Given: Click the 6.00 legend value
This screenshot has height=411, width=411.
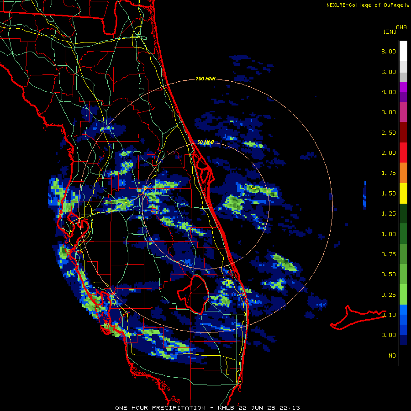Looking at the screenshot, I should point(389,72).
